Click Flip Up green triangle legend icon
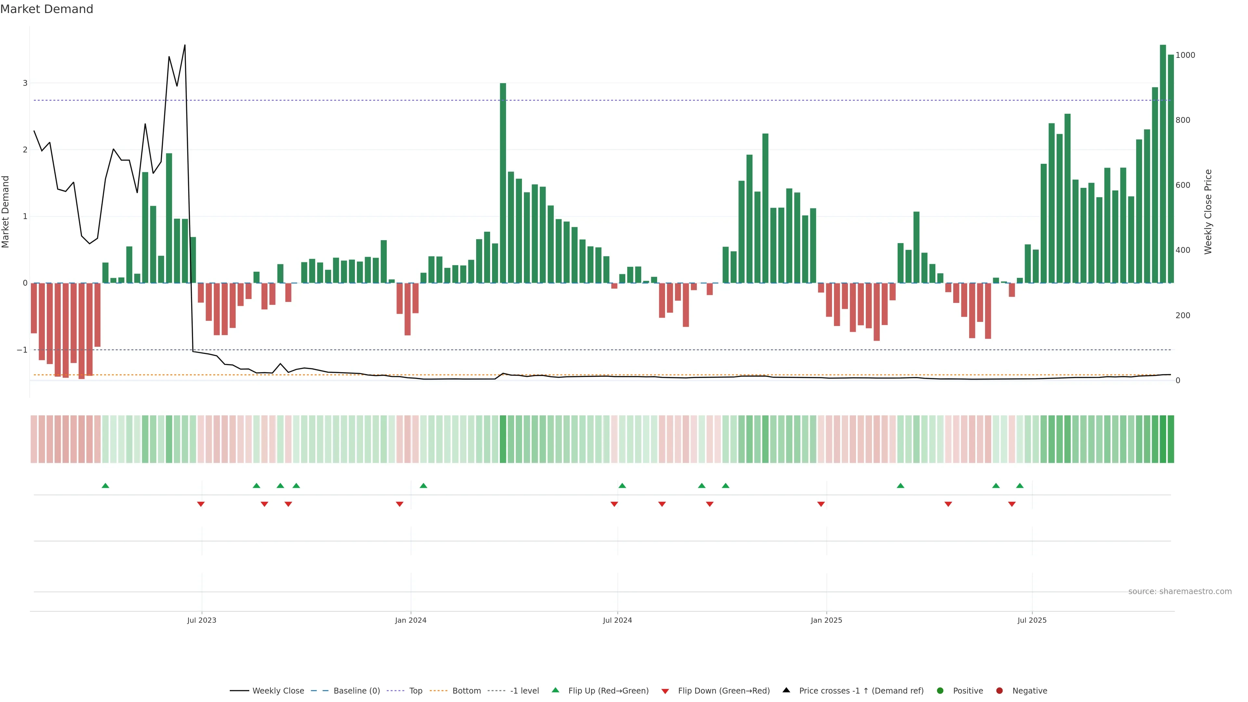Screen dimensions: 1248x702 pyautogui.click(x=556, y=690)
